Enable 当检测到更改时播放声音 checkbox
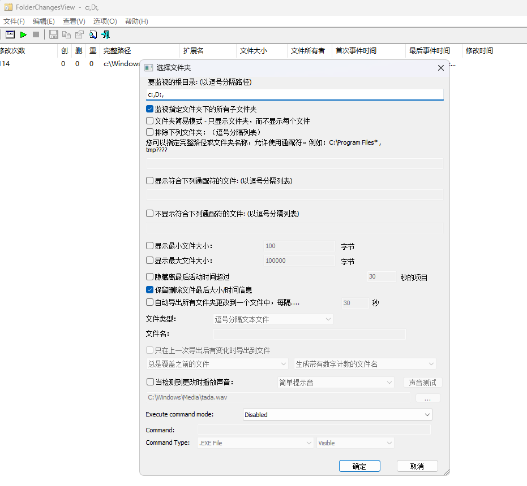 tap(150, 382)
